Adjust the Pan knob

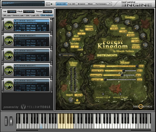tap(76, 26)
